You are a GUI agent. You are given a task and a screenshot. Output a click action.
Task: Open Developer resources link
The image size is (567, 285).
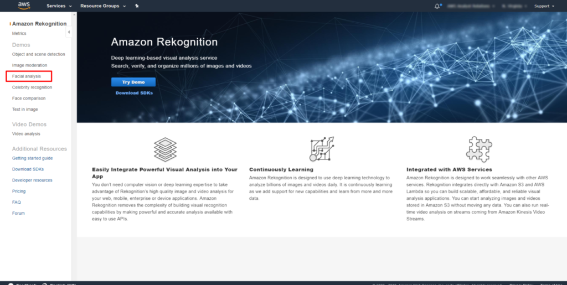coord(32,180)
